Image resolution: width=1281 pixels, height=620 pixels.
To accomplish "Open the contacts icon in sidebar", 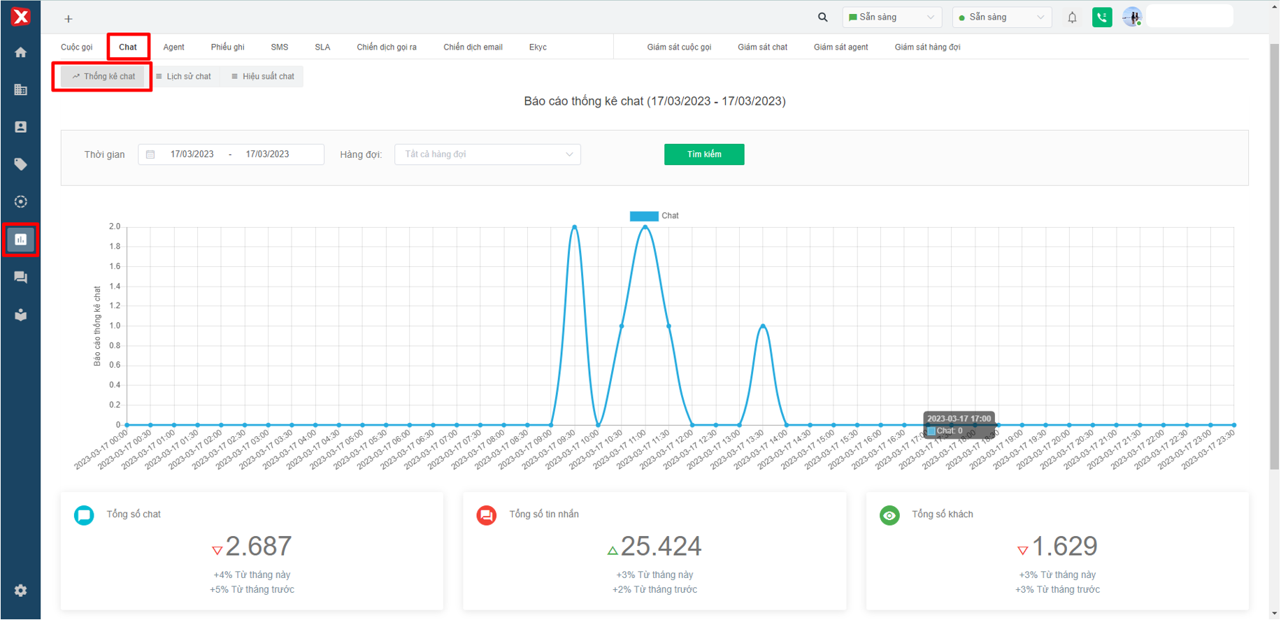I will [x=21, y=127].
